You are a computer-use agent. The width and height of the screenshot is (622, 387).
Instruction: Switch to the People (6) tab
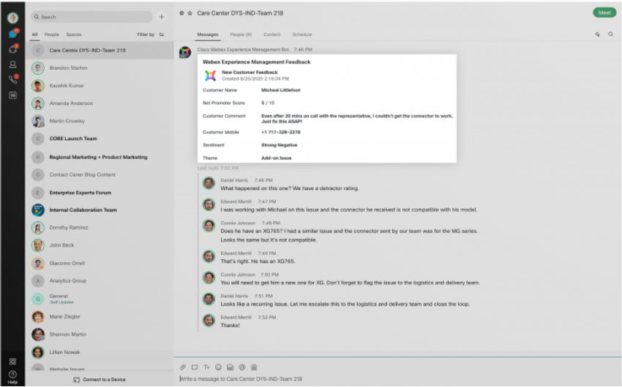click(241, 34)
